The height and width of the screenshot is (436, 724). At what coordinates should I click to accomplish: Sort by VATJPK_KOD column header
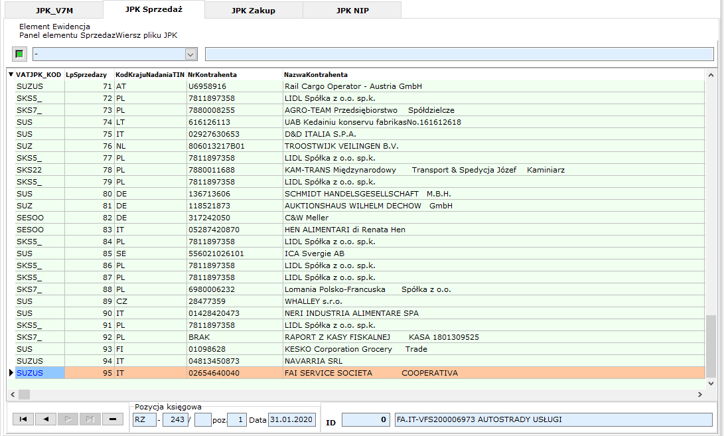point(38,75)
